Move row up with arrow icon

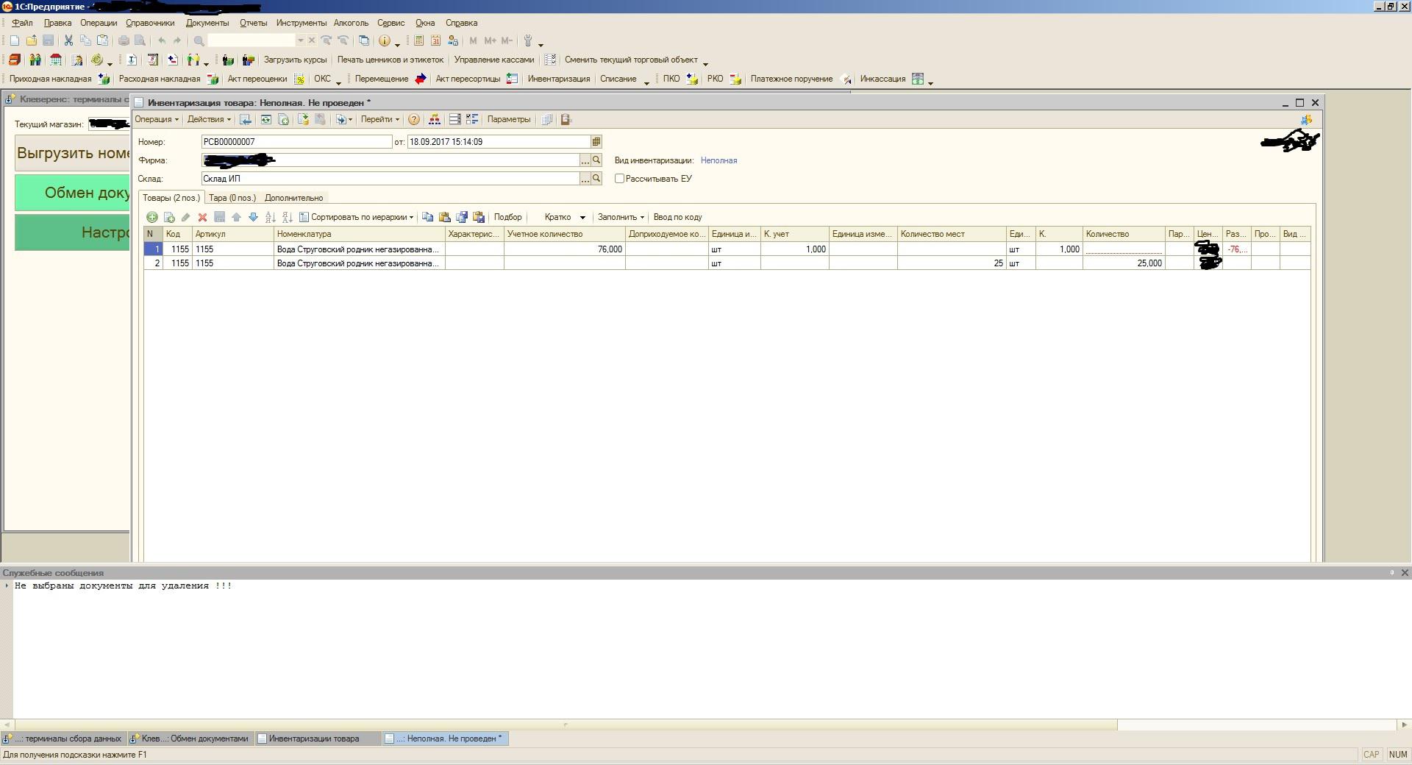pyautogui.click(x=236, y=217)
